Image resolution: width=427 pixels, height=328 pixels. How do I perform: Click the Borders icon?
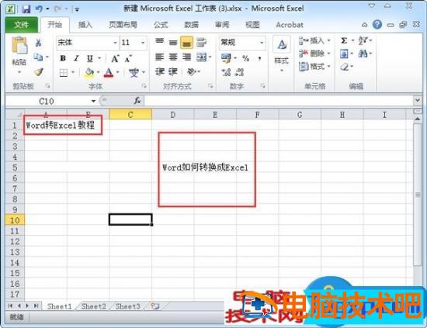(64, 72)
